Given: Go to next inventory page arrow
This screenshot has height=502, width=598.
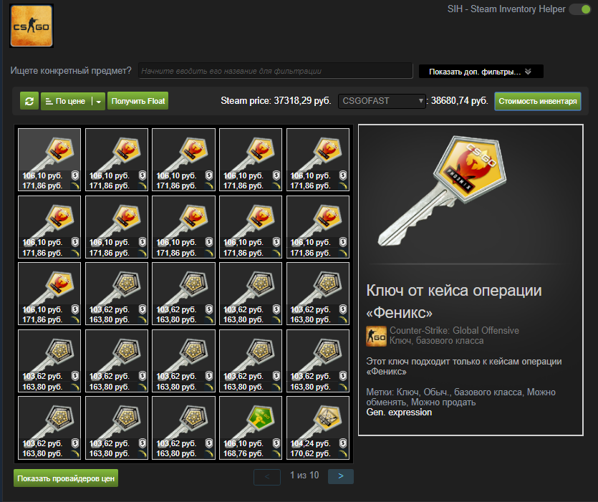Looking at the screenshot, I should click(x=341, y=476).
